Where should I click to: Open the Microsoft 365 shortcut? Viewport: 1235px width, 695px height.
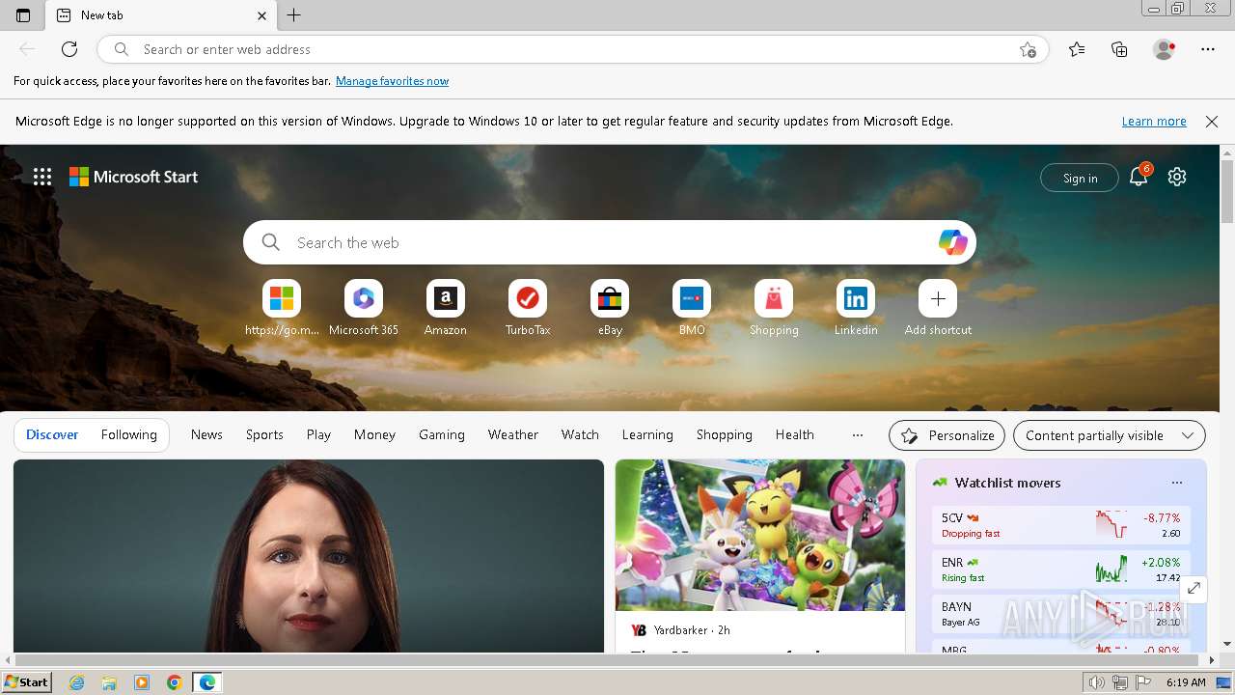coord(364,309)
